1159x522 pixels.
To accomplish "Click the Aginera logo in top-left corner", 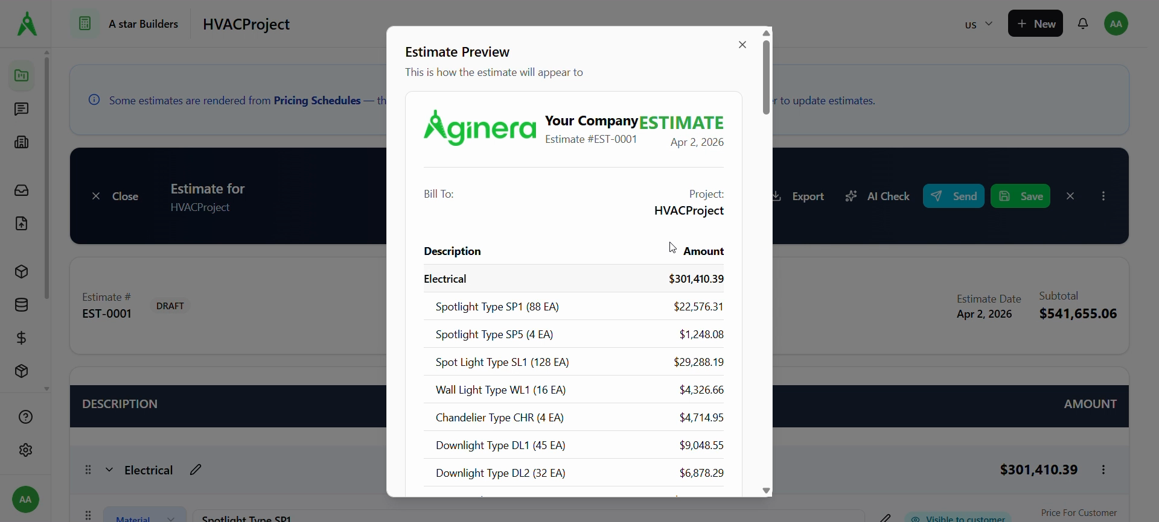I will 27,24.
